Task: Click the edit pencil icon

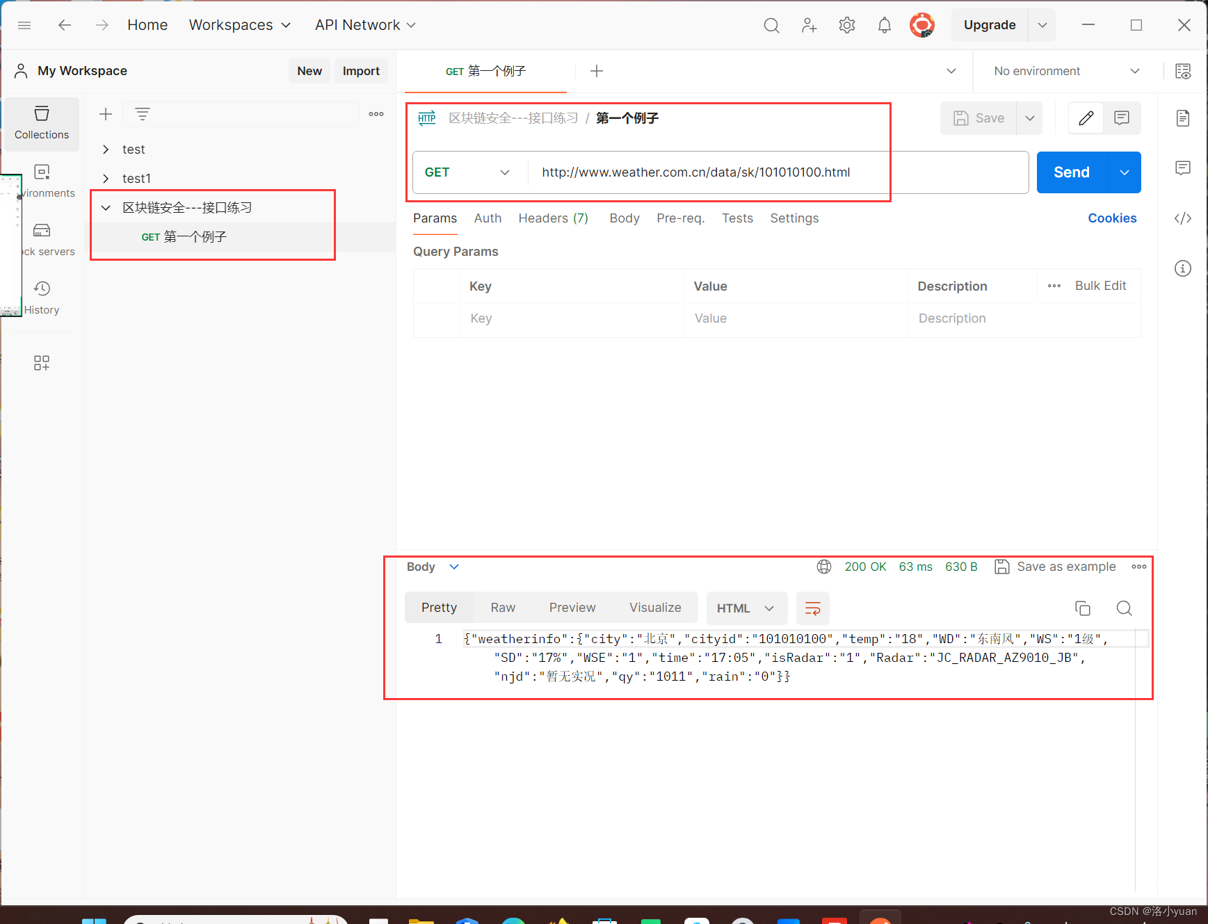Action: pos(1086,118)
